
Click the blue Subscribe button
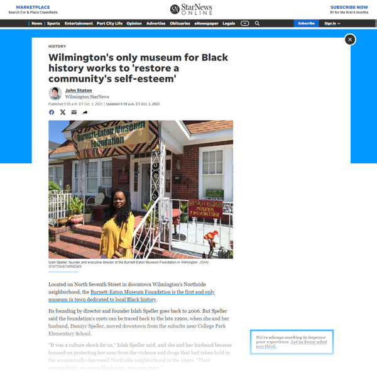click(x=307, y=23)
